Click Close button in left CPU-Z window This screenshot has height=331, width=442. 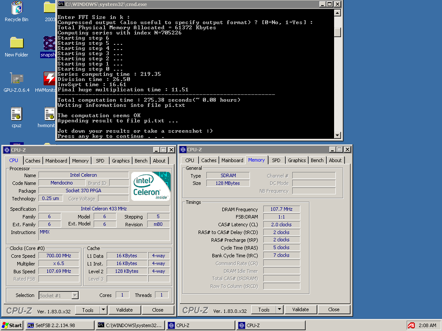point(158,310)
